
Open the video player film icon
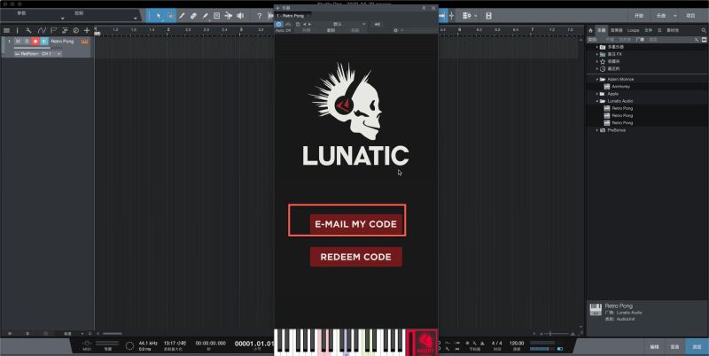point(489,16)
